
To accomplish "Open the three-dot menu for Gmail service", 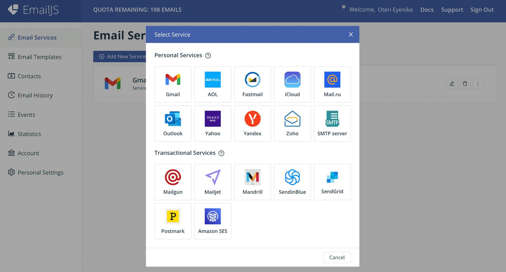I will [x=478, y=84].
